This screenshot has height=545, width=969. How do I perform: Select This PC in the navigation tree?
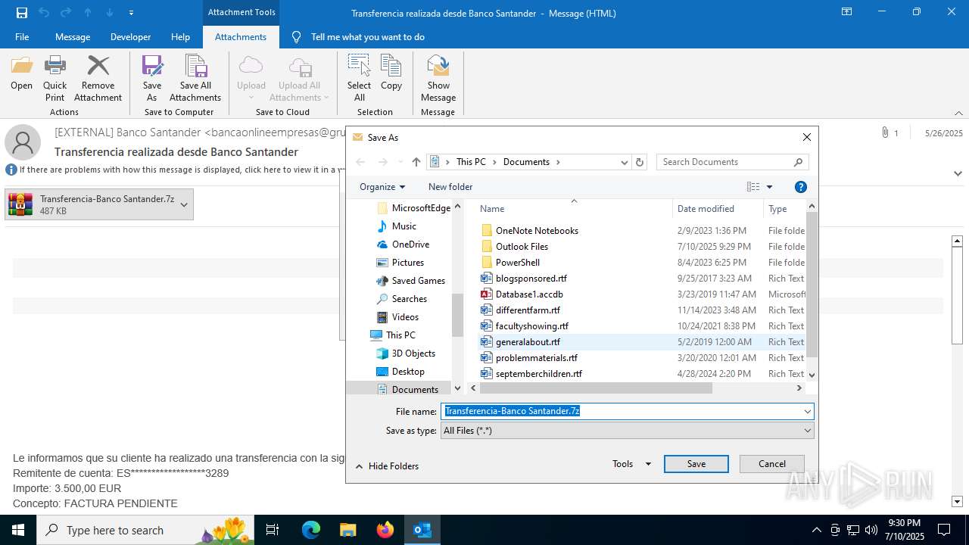pyautogui.click(x=400, y=335)
